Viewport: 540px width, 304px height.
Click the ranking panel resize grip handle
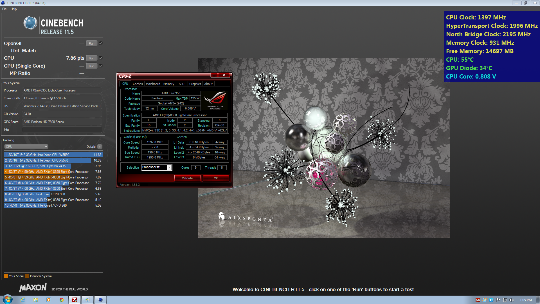click(107, 154)
